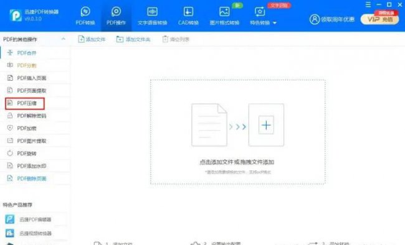This screenshot has width=405, height=245.
Task: Select the PDF分割 split icon
Action: coord(10,65)
